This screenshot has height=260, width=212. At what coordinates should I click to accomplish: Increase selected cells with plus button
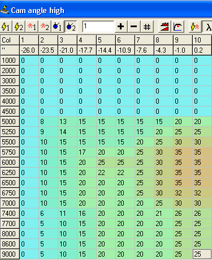[x=120, y=27]
